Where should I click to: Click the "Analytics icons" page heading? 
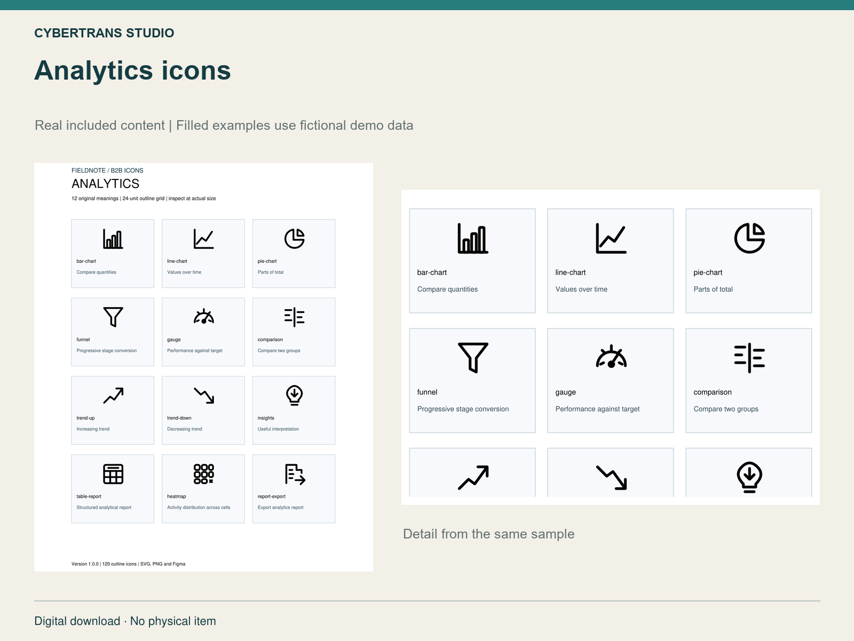pyautogui.click(x=132, y=71)
